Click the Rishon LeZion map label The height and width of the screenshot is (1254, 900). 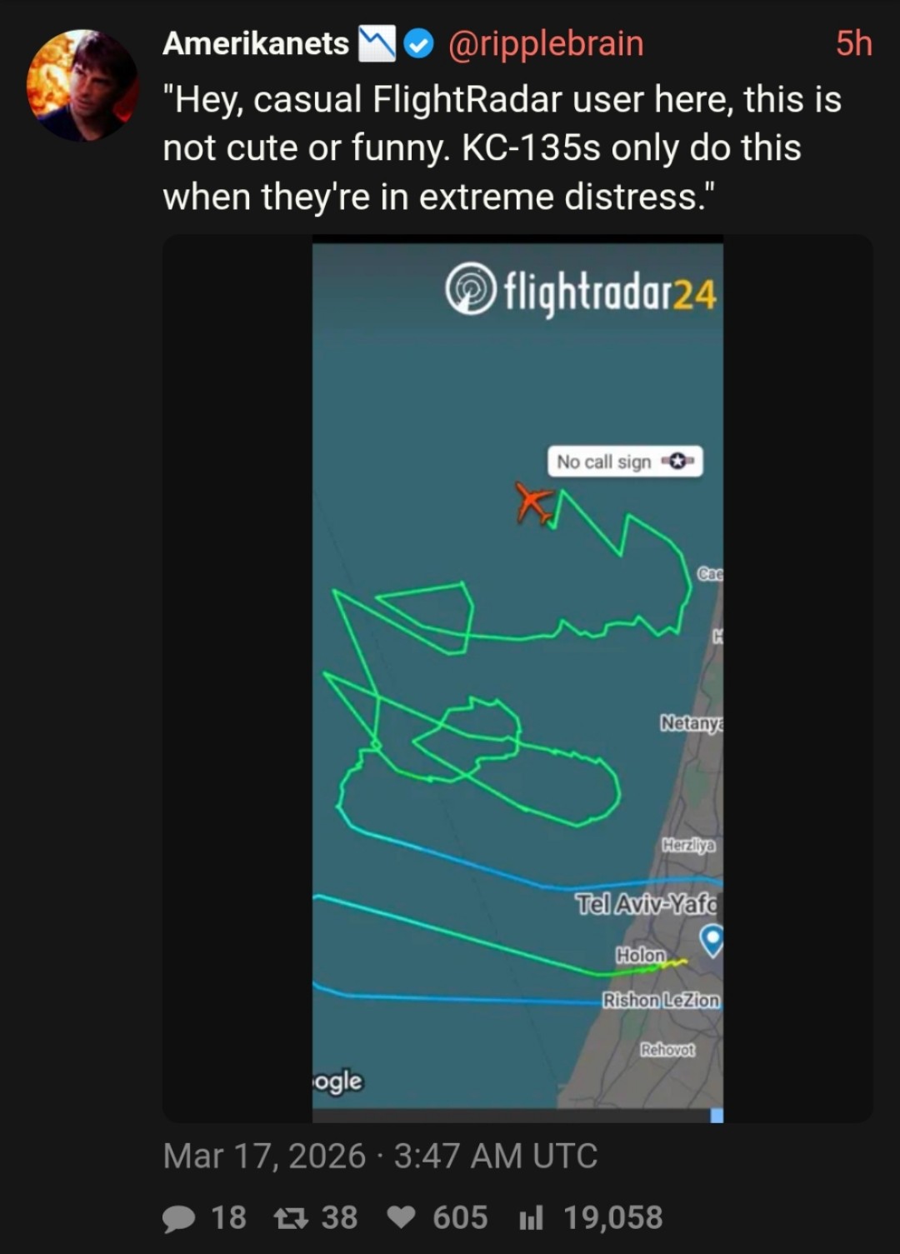point(662,1000)
